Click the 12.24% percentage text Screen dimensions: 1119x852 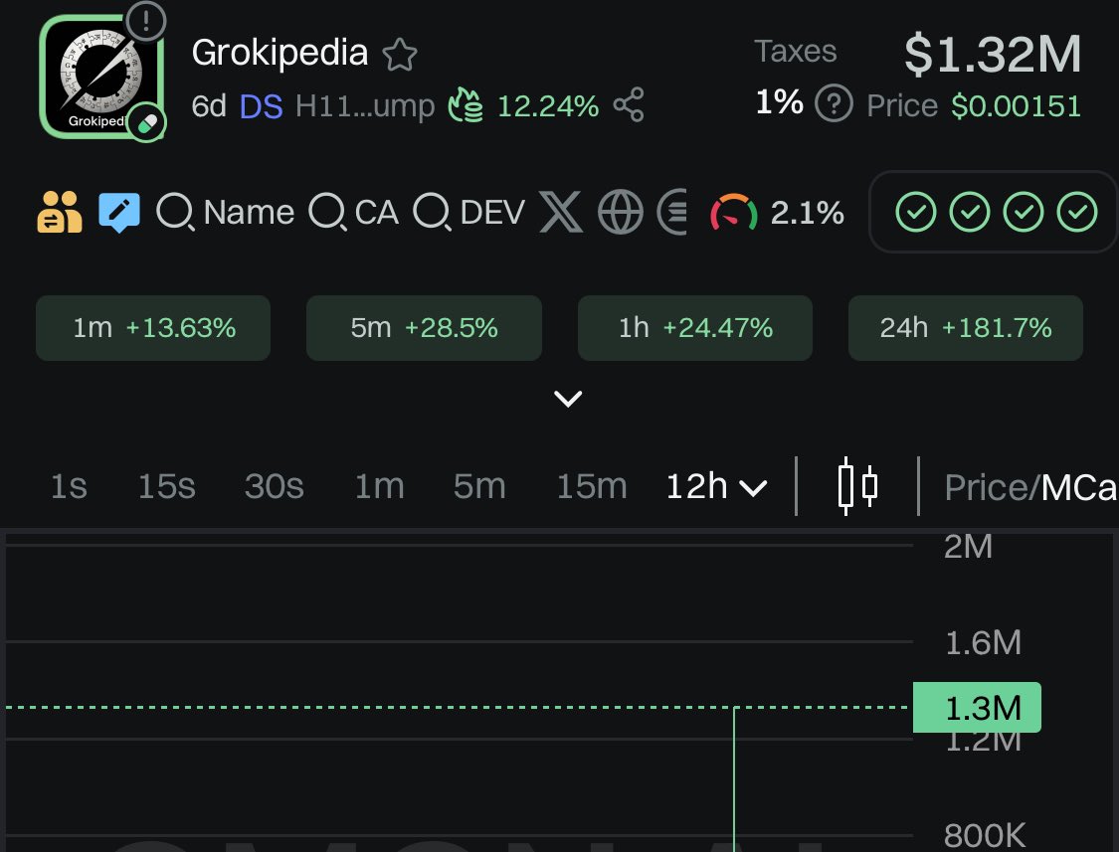point(548,106)
